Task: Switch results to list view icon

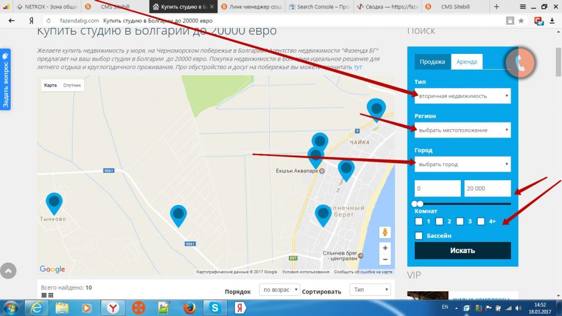Action: coord(44,295)
